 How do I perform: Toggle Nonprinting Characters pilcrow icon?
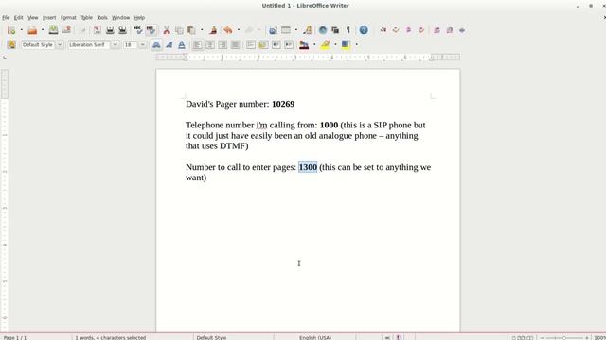tap(348, 30)
